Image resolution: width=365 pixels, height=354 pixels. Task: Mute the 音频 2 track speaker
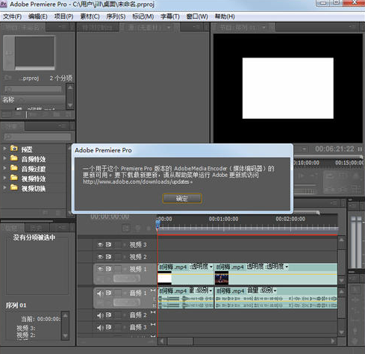100,315
